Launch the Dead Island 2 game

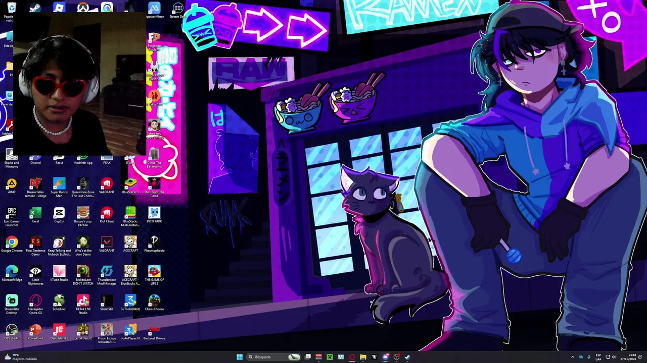click(59, 332)
